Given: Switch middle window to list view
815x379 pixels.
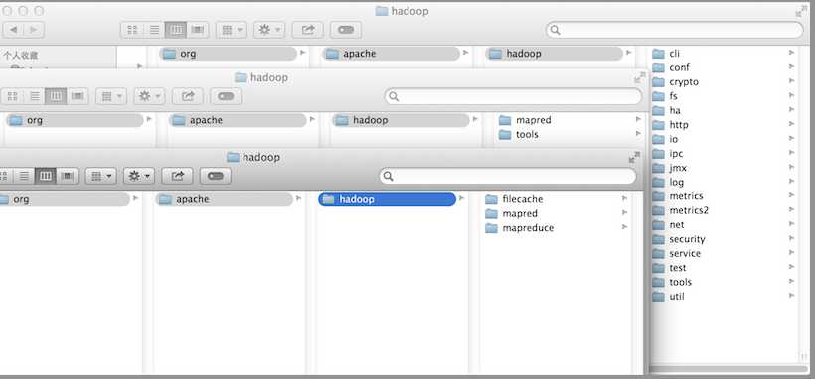Looking at the screenshot, I should coord(35,96).
